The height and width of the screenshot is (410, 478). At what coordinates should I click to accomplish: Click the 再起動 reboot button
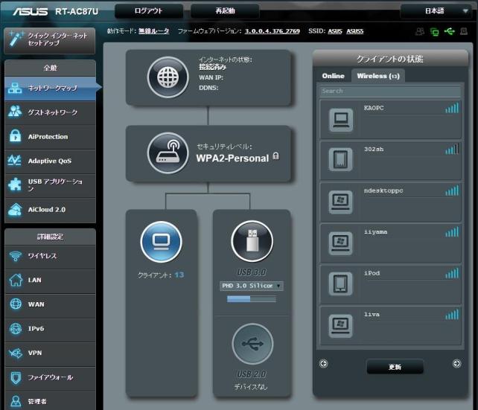click(225, 11)
